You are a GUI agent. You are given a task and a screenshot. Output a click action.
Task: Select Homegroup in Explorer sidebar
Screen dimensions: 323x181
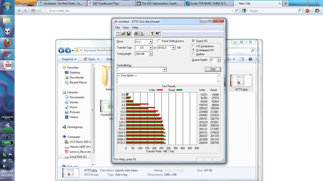[x=75, y=127]
